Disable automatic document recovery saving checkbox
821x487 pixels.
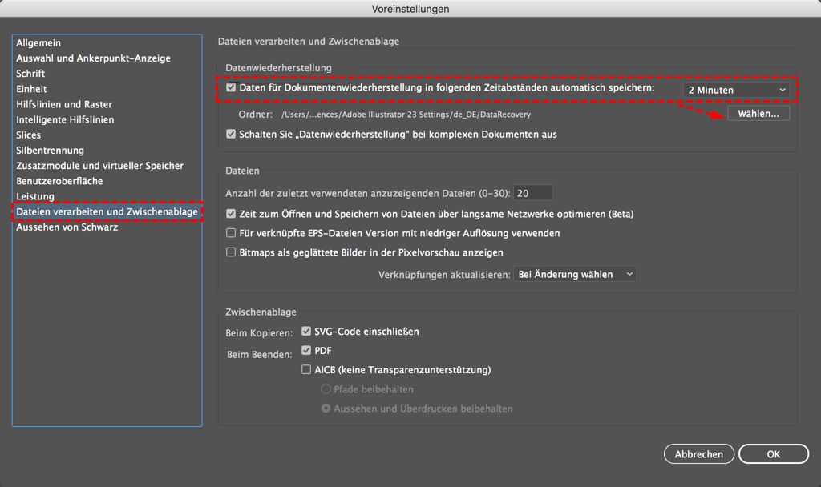[231, 87]
